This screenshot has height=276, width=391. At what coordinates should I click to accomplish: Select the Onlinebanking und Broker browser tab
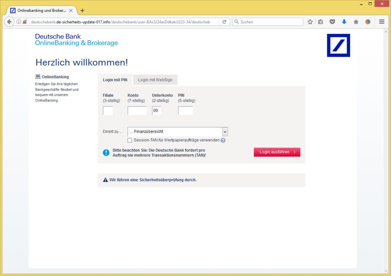point(42,10)
